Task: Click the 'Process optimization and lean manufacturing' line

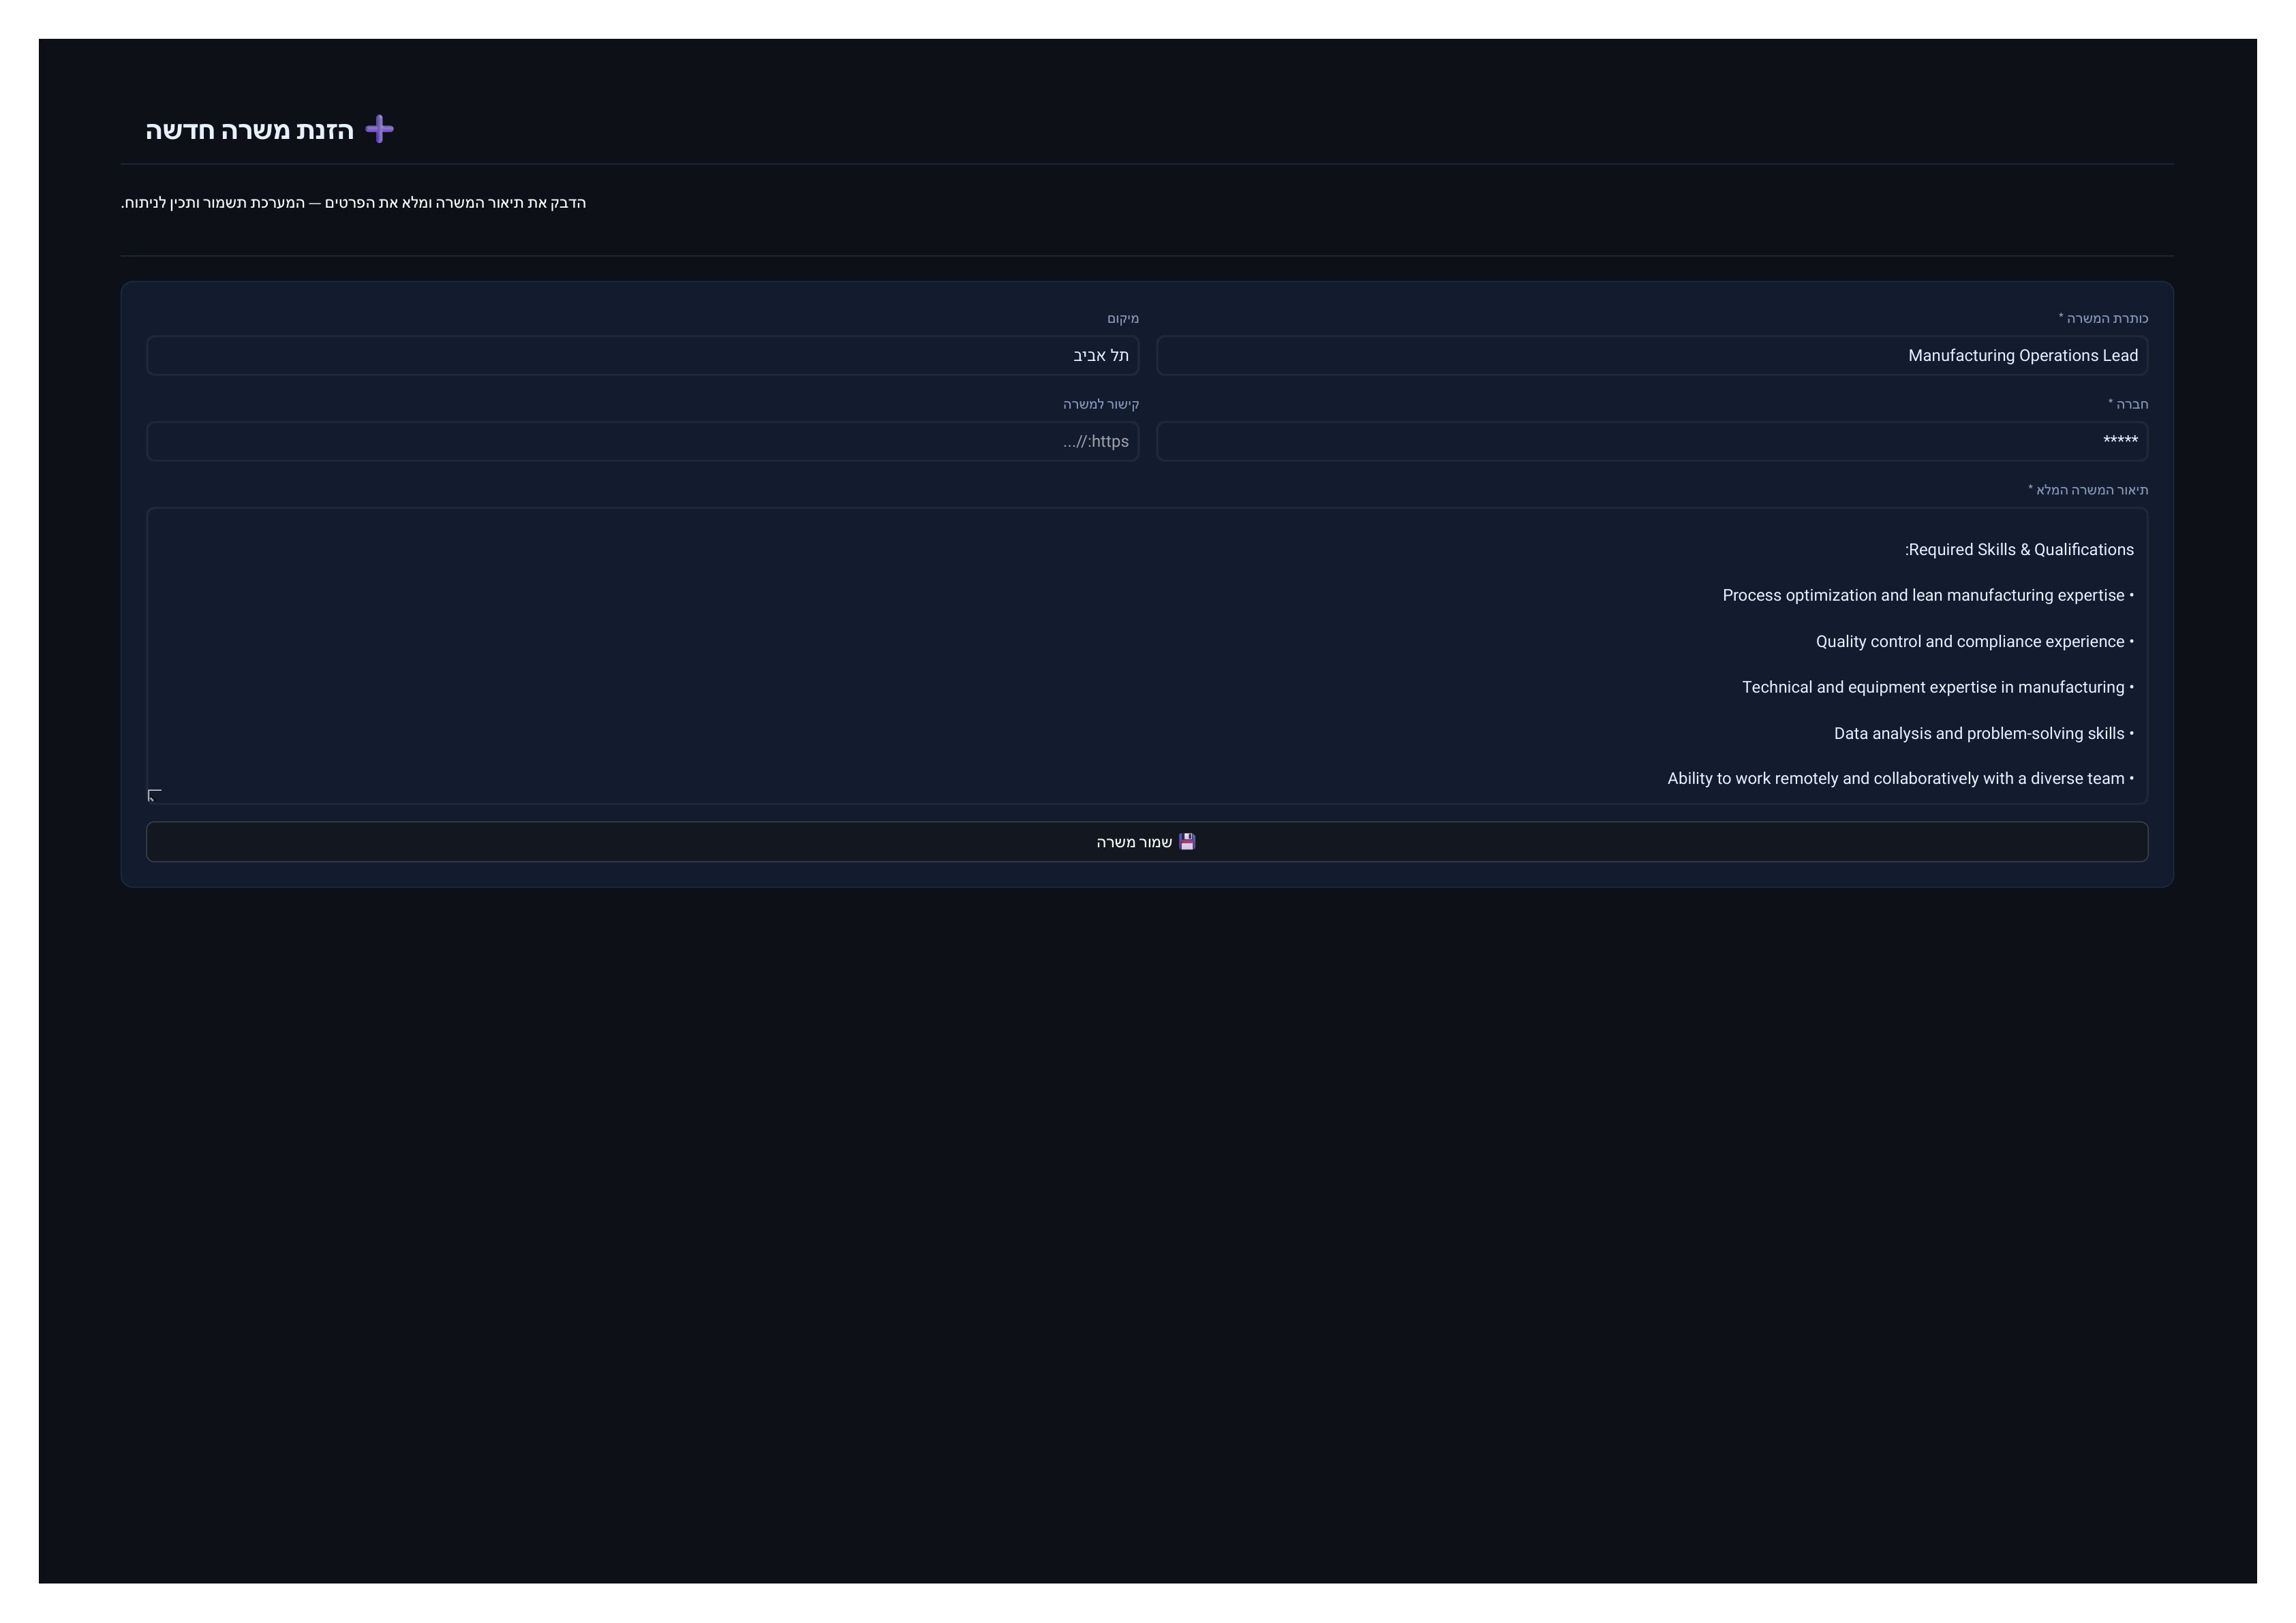Action: pos(1928,596)
